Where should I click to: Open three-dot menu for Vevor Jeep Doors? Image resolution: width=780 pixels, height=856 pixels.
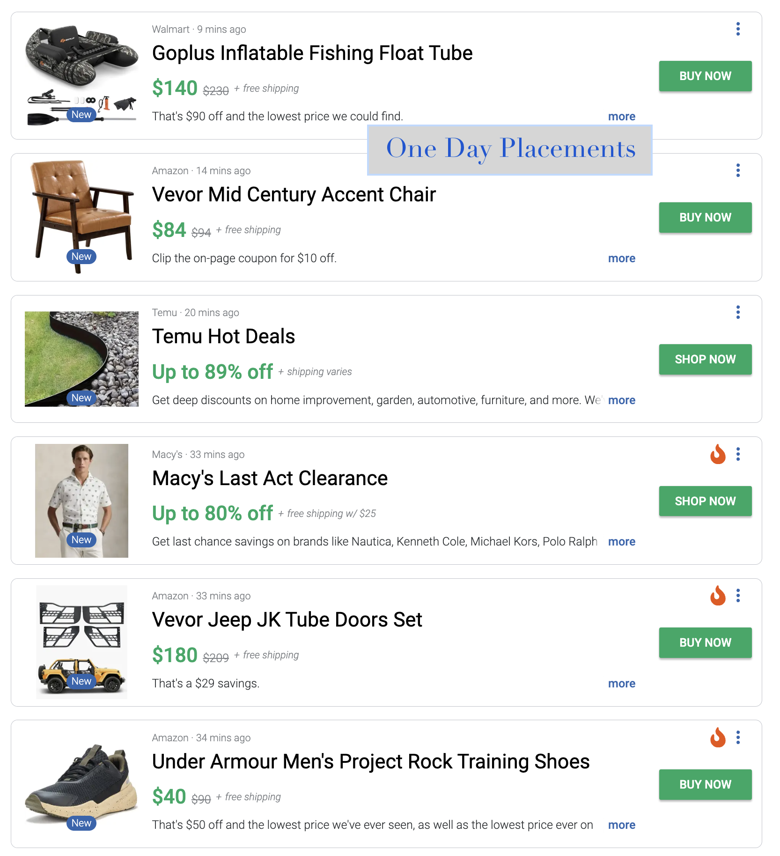pyautogui.click(x=738, y=596)
